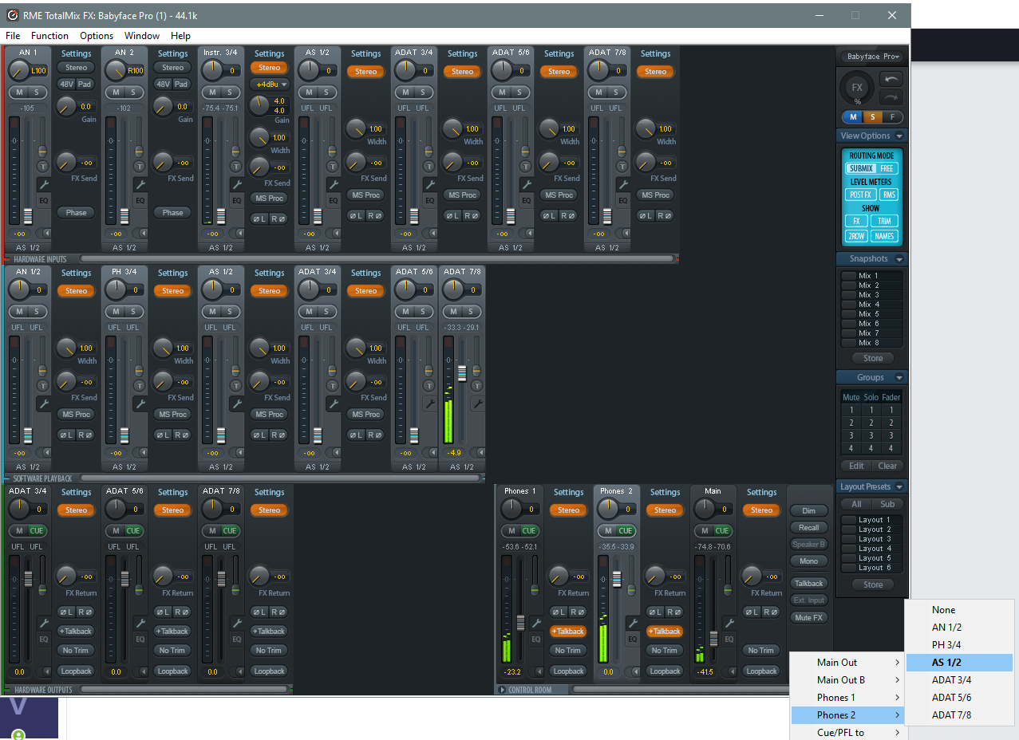Click the T trim icon on AN 2
The height and width of the screenshot is (740, 1019).
(139, 167)
